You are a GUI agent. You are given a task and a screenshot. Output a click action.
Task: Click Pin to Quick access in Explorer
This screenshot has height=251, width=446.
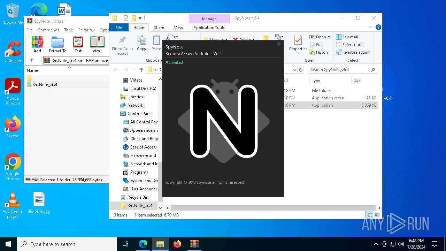point(123,45)
